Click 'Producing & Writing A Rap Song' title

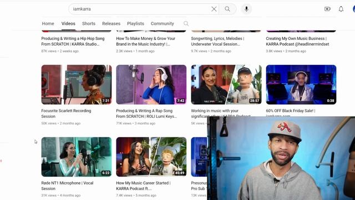click(x=146, y=113)
